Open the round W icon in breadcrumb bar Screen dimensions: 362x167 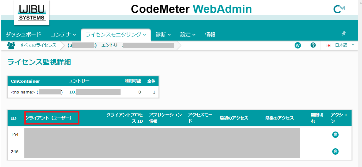pos(297,45)
